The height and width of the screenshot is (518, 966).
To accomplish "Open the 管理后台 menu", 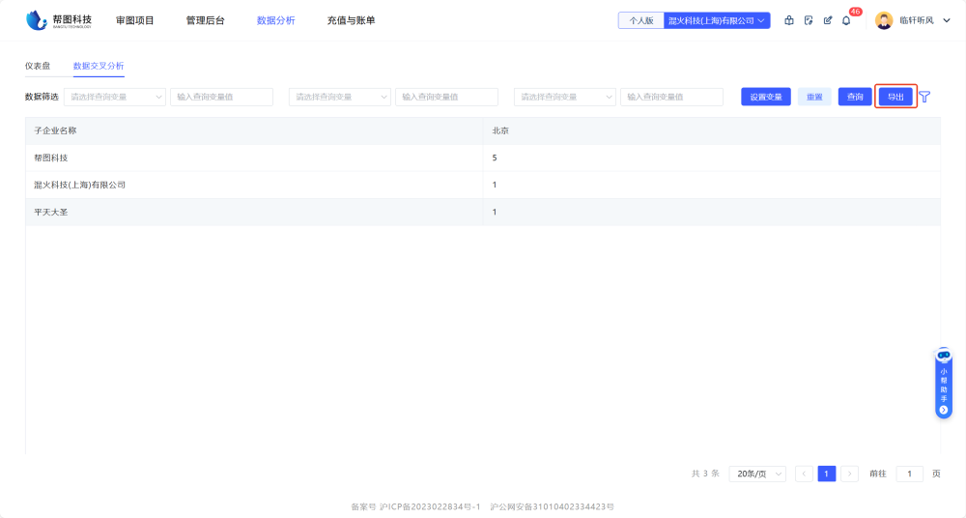I will tap(205, 20).
